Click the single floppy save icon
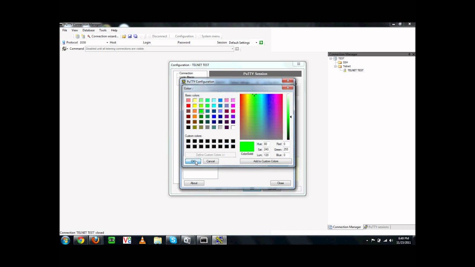This screenshot has width=475, height=267. [130, 36]
